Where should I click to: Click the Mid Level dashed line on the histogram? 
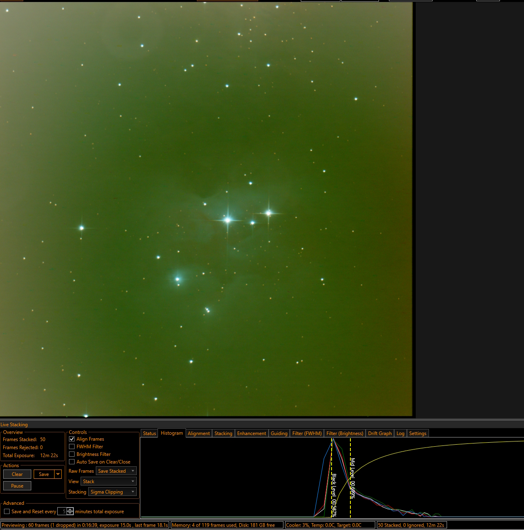pyautogui.click(x=350, y=478)
